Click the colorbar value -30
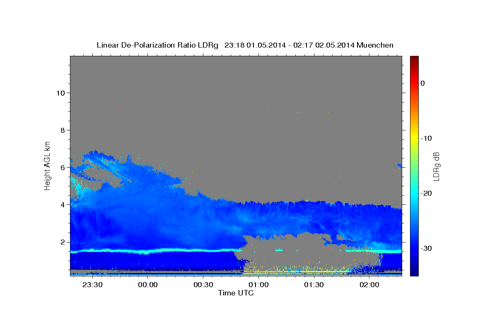497x331 pixels. pyautogui.click(x=426, y=248)
